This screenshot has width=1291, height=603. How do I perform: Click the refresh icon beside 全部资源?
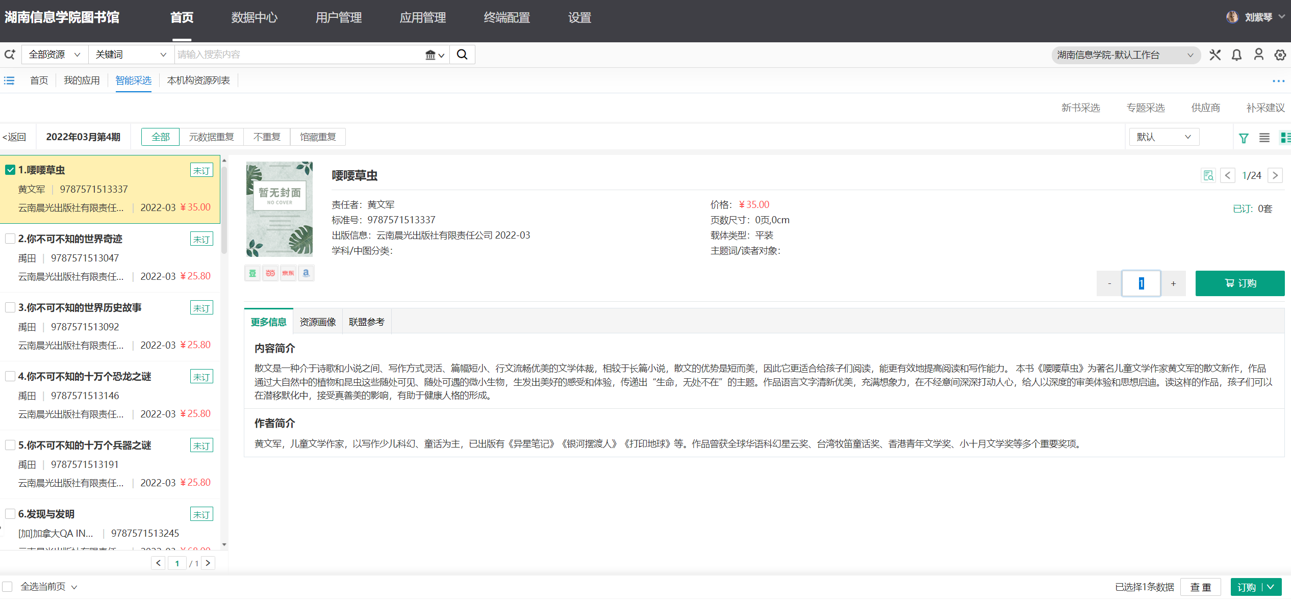coord(10,55)
